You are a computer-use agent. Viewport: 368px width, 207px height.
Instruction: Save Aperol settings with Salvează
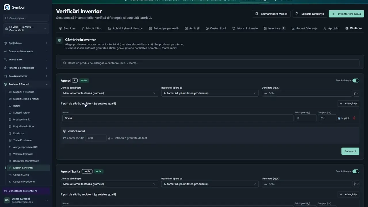tap(350, 151)
